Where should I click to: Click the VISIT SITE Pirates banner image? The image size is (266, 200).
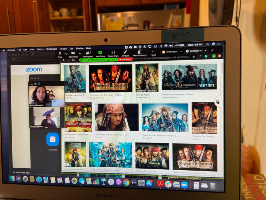coord(189,77)
